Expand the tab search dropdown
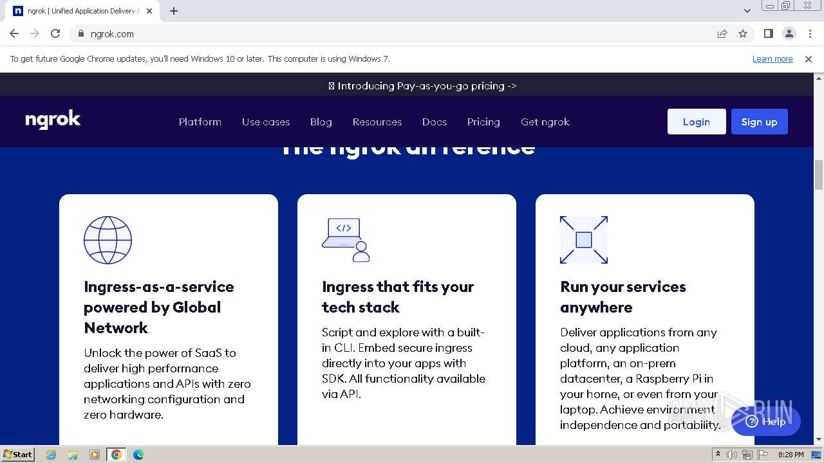The width and height of the screenshot is (824, 463). click(747, 11)
